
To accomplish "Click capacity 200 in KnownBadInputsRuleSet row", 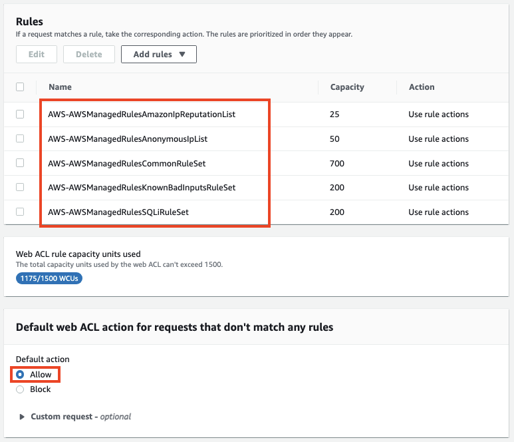I will tap(337, 188).
